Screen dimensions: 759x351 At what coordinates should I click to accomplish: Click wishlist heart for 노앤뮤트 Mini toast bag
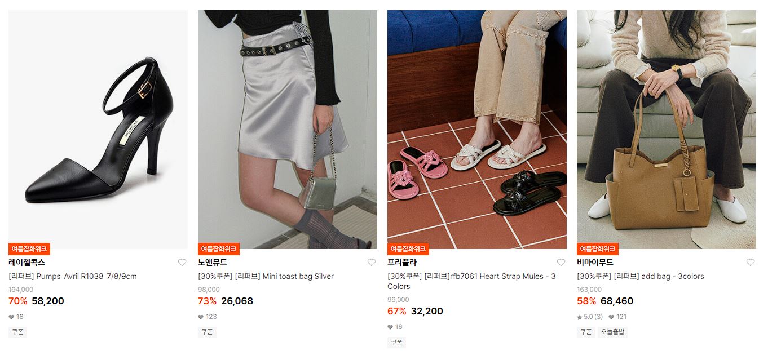[x=372, y=263]
